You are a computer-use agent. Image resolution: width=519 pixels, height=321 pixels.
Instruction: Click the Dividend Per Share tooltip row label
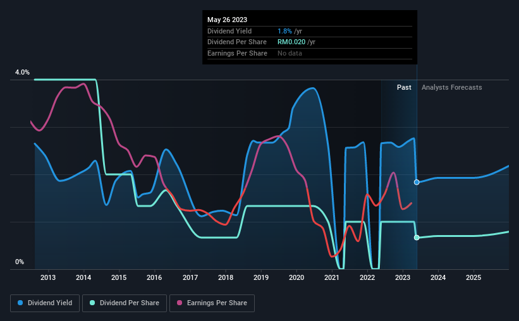[x=237, y=42]
